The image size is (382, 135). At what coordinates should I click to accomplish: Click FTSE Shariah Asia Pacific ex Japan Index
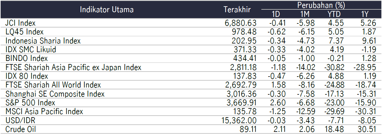(x=73, y=67)
